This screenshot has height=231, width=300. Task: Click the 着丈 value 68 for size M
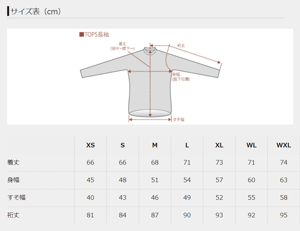pos(155,163)
